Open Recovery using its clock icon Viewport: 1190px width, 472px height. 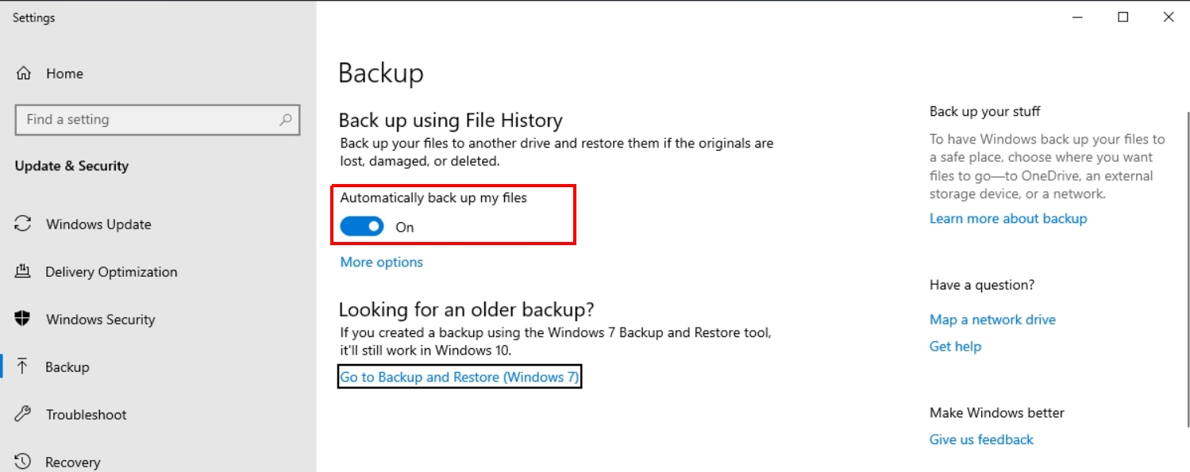23,462
